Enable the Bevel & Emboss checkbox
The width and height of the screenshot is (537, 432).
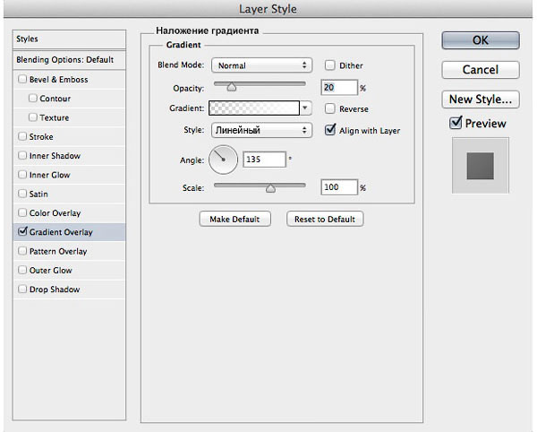tap(22, 79)
